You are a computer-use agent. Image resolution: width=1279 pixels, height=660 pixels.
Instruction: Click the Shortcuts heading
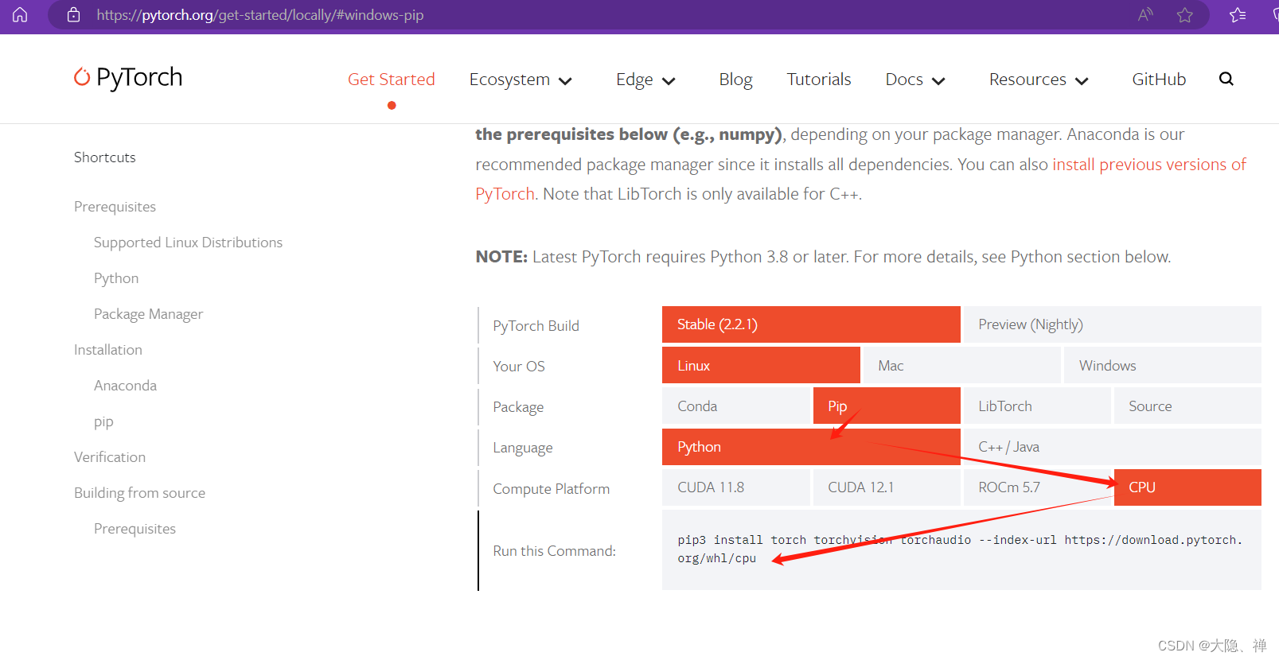pos(105,157)
